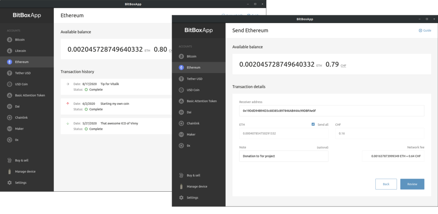Screen dimensions: 438x214
Task: Open USD Coin label in Send Ethereum sidebar
Action: tap(193, 90)
